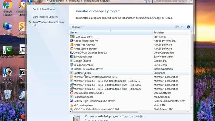Image resolution: width=215 pixels, height=121 pixels.
Task: Select the SoftsFree4u publisher cell
Action: tap(160, 65)
